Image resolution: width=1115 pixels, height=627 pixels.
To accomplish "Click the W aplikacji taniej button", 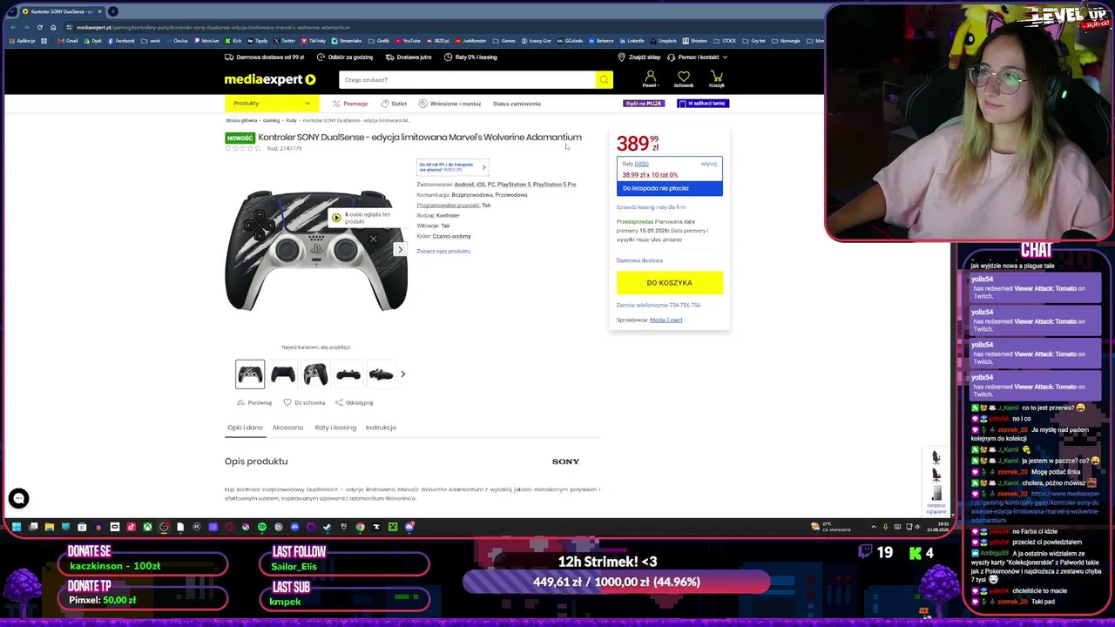I will coord(702,104).
